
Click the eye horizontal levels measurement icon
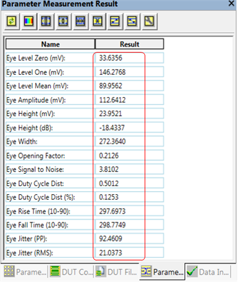pyautogui.click(x=80, y=21)
